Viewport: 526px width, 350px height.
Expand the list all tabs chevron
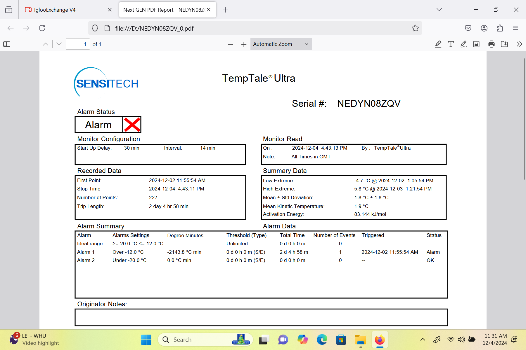pyautogui.click(x=439, y=10)
